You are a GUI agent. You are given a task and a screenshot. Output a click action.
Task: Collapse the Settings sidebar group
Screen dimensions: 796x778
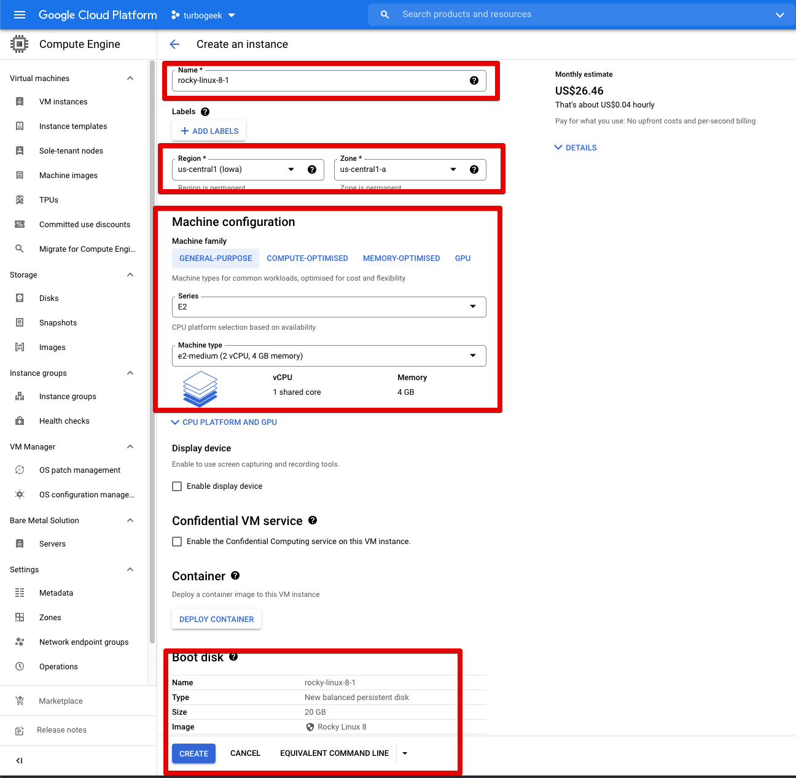(x=130, y=569)
